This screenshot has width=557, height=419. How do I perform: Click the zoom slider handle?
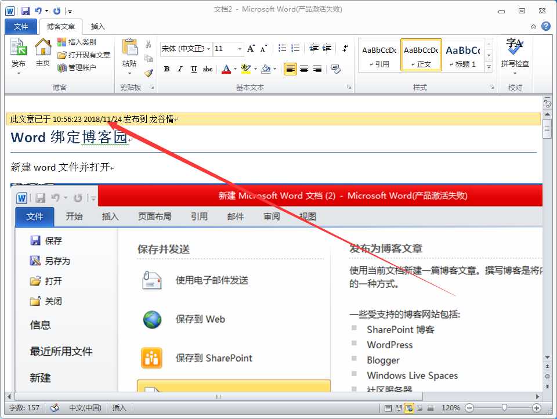[504, 407]
